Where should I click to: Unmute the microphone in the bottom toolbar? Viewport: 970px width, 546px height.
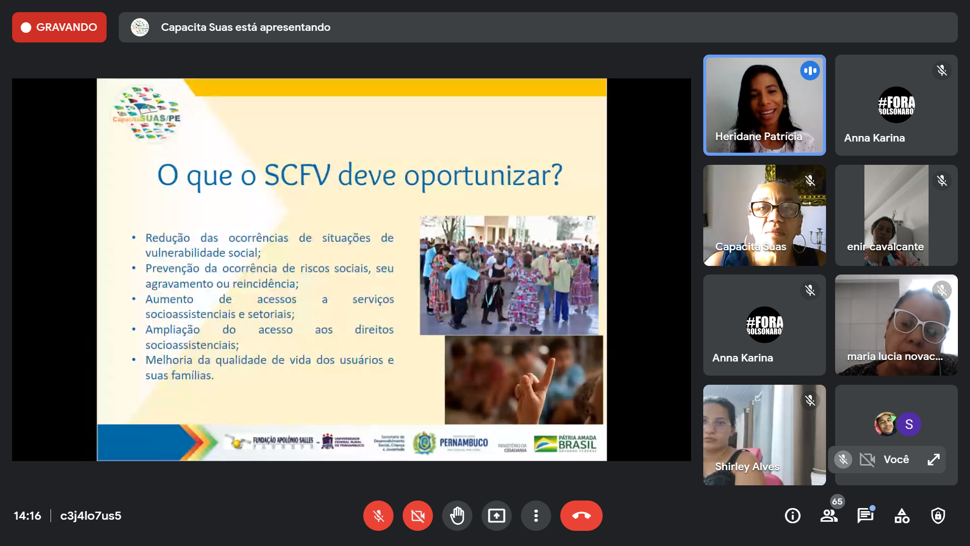(x=378, y=516)
